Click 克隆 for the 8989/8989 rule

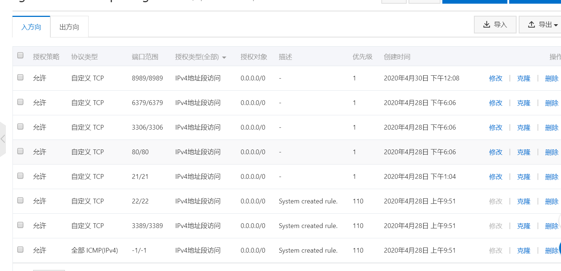(524, 78)
